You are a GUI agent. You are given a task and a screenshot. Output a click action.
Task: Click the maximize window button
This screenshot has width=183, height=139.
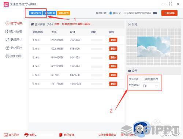coord(171,4)
